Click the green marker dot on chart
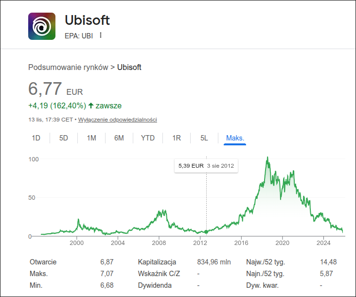This screenshot has height=297, width=356. pyautogui.click(x=206, y=232)
